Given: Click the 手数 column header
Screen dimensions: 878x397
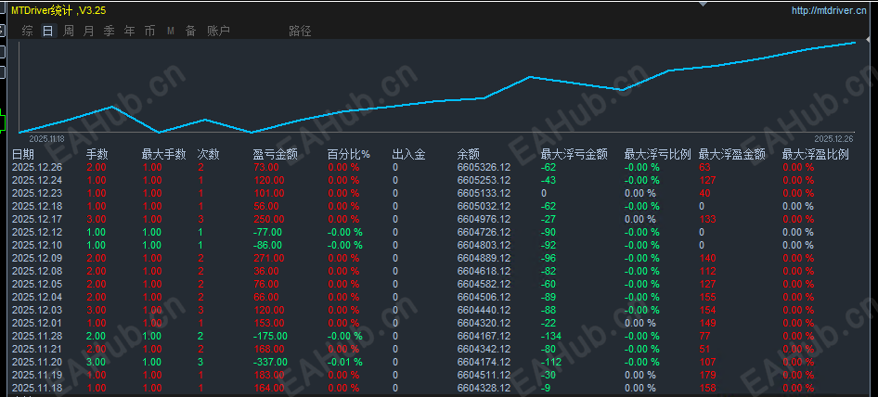Looking at the screenshot, I should (x=97, y=155).
